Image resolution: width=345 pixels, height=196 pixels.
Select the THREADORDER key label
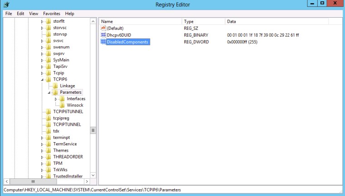[68, 157]
